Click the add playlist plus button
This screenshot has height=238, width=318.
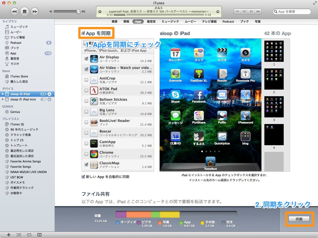coord(9,235)
